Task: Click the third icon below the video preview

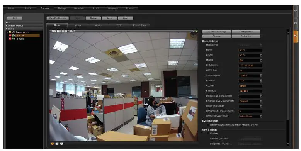Action: pos(61,144)
